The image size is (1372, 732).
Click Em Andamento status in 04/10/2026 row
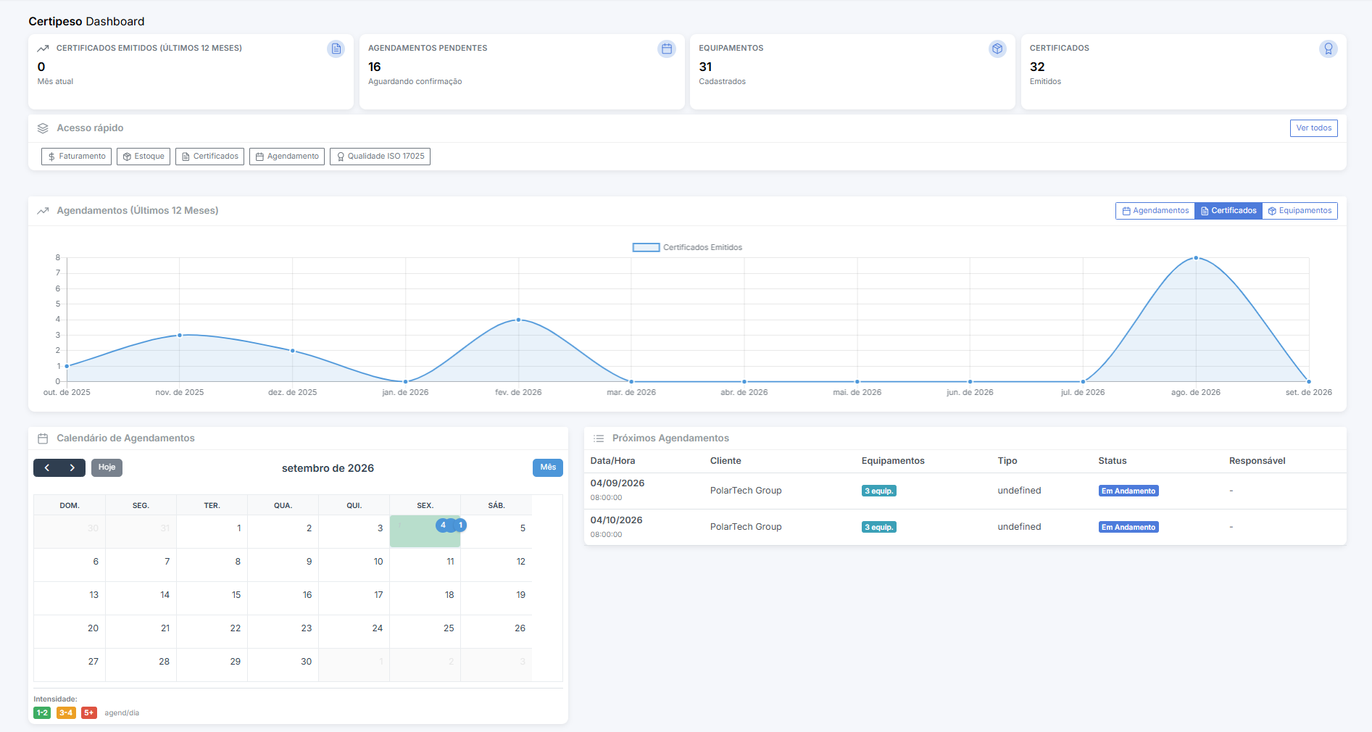pos(1128,528)
